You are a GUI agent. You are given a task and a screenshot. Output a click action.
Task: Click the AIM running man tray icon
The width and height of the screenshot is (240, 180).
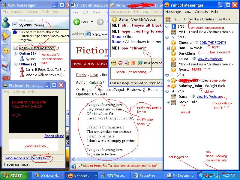click(207, 175)
